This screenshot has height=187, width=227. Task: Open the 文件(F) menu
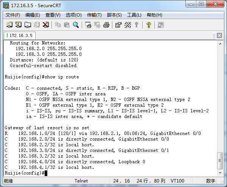pyautogui.click(x=13, y=15)
